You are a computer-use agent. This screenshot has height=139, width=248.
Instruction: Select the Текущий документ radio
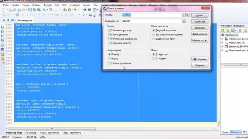[153, 30]
